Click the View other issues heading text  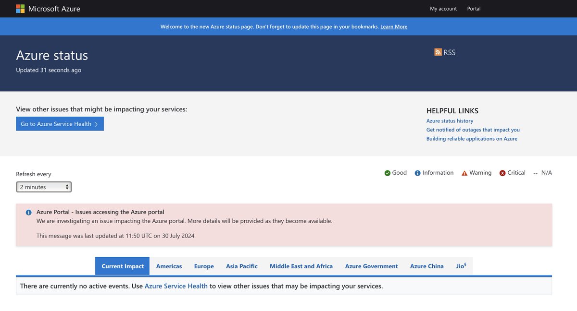pos(101,109)
